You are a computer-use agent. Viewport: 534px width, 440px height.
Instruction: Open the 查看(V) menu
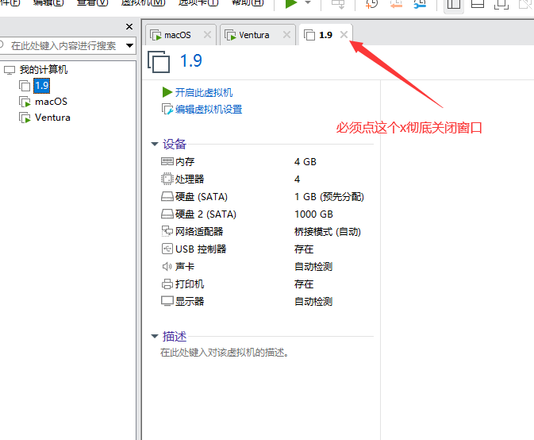point(92,2)
